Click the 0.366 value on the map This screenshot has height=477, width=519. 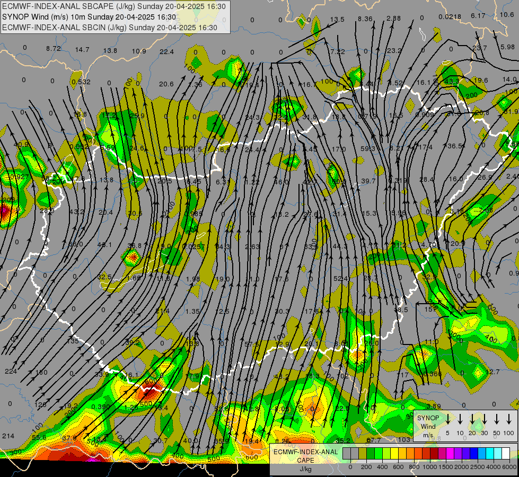click(x=433, y=374)
